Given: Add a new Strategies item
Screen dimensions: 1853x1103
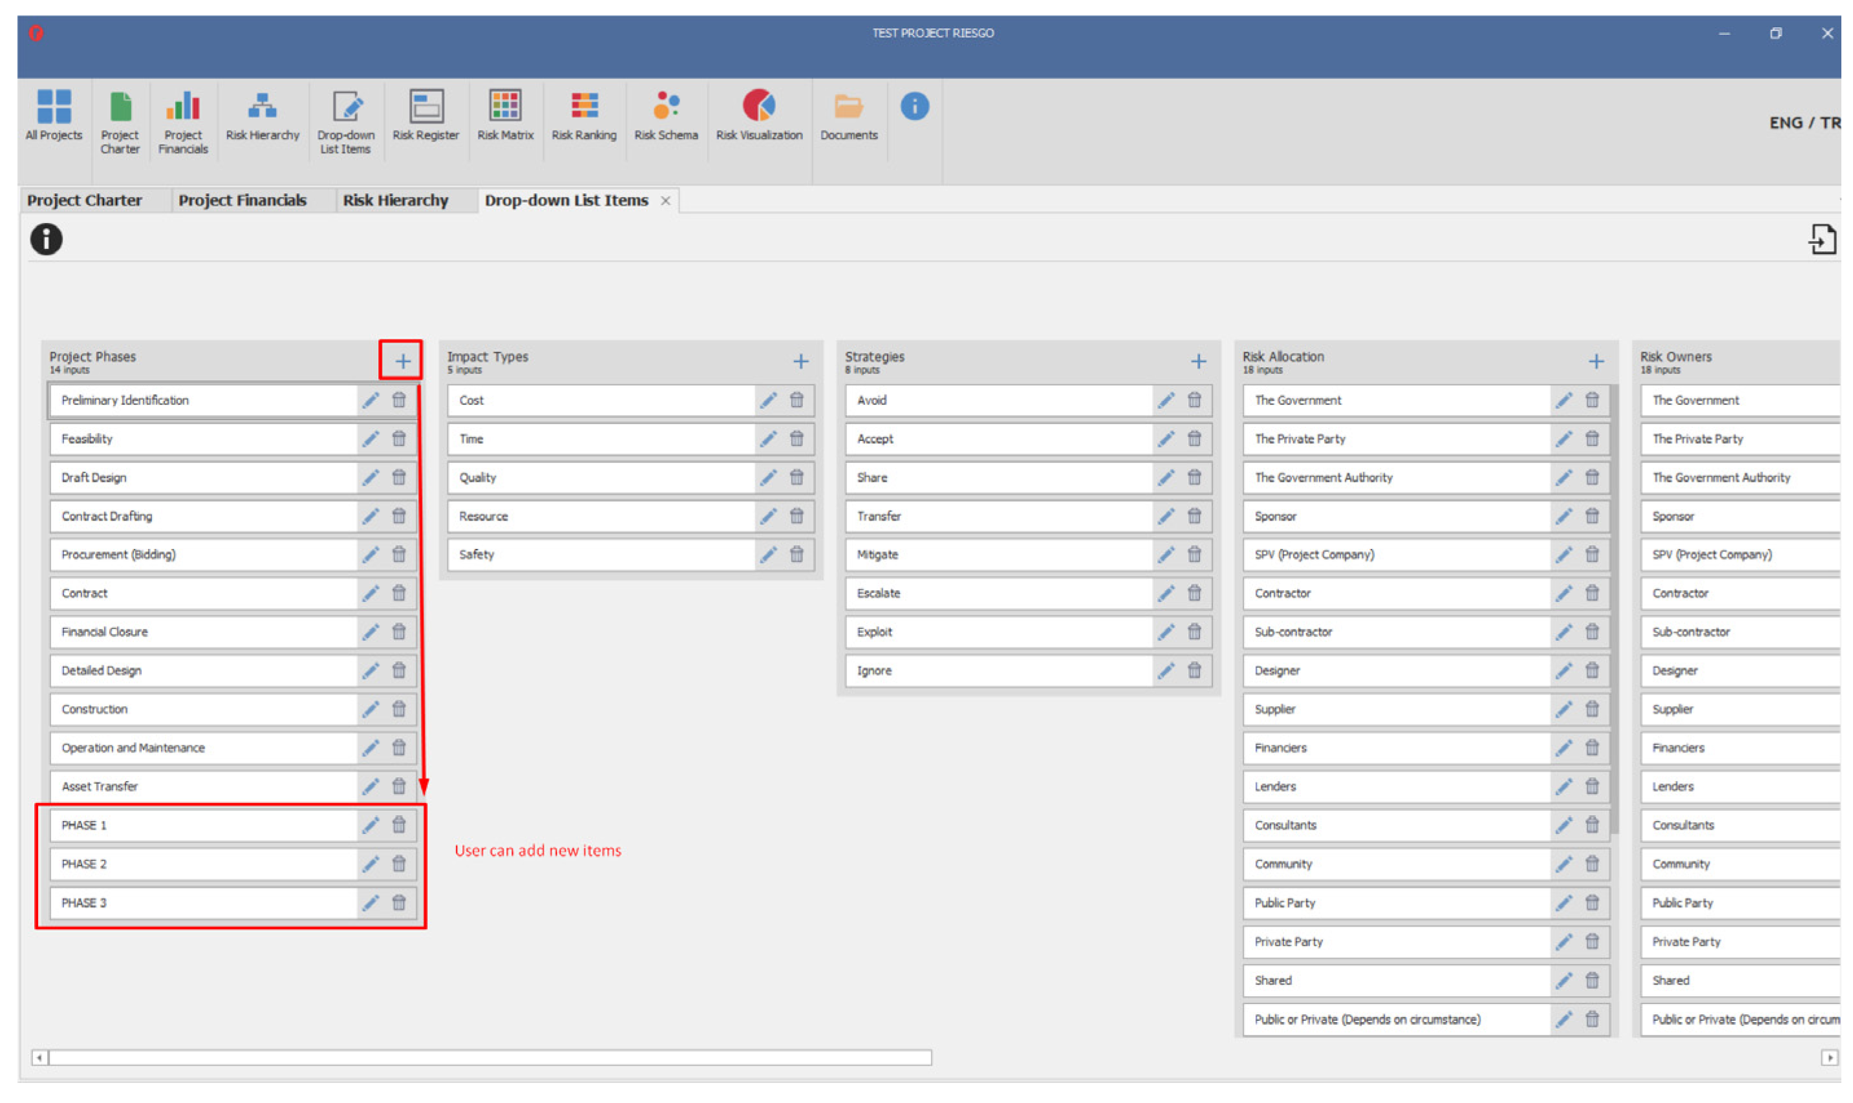Looking at the screenshot, I should 1197,361.
